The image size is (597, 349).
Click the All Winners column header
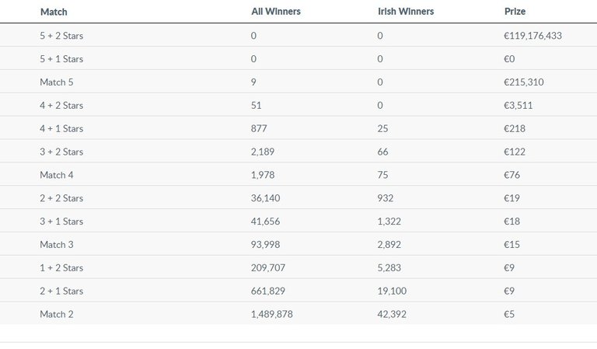click(x=276, y=12)
